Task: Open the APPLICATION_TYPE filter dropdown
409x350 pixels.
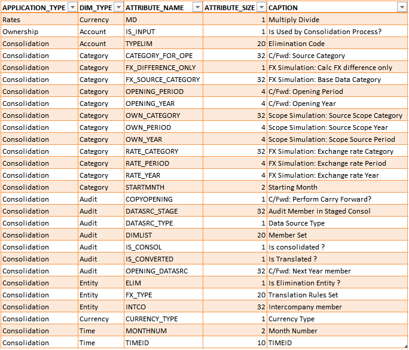Action: 72,7
